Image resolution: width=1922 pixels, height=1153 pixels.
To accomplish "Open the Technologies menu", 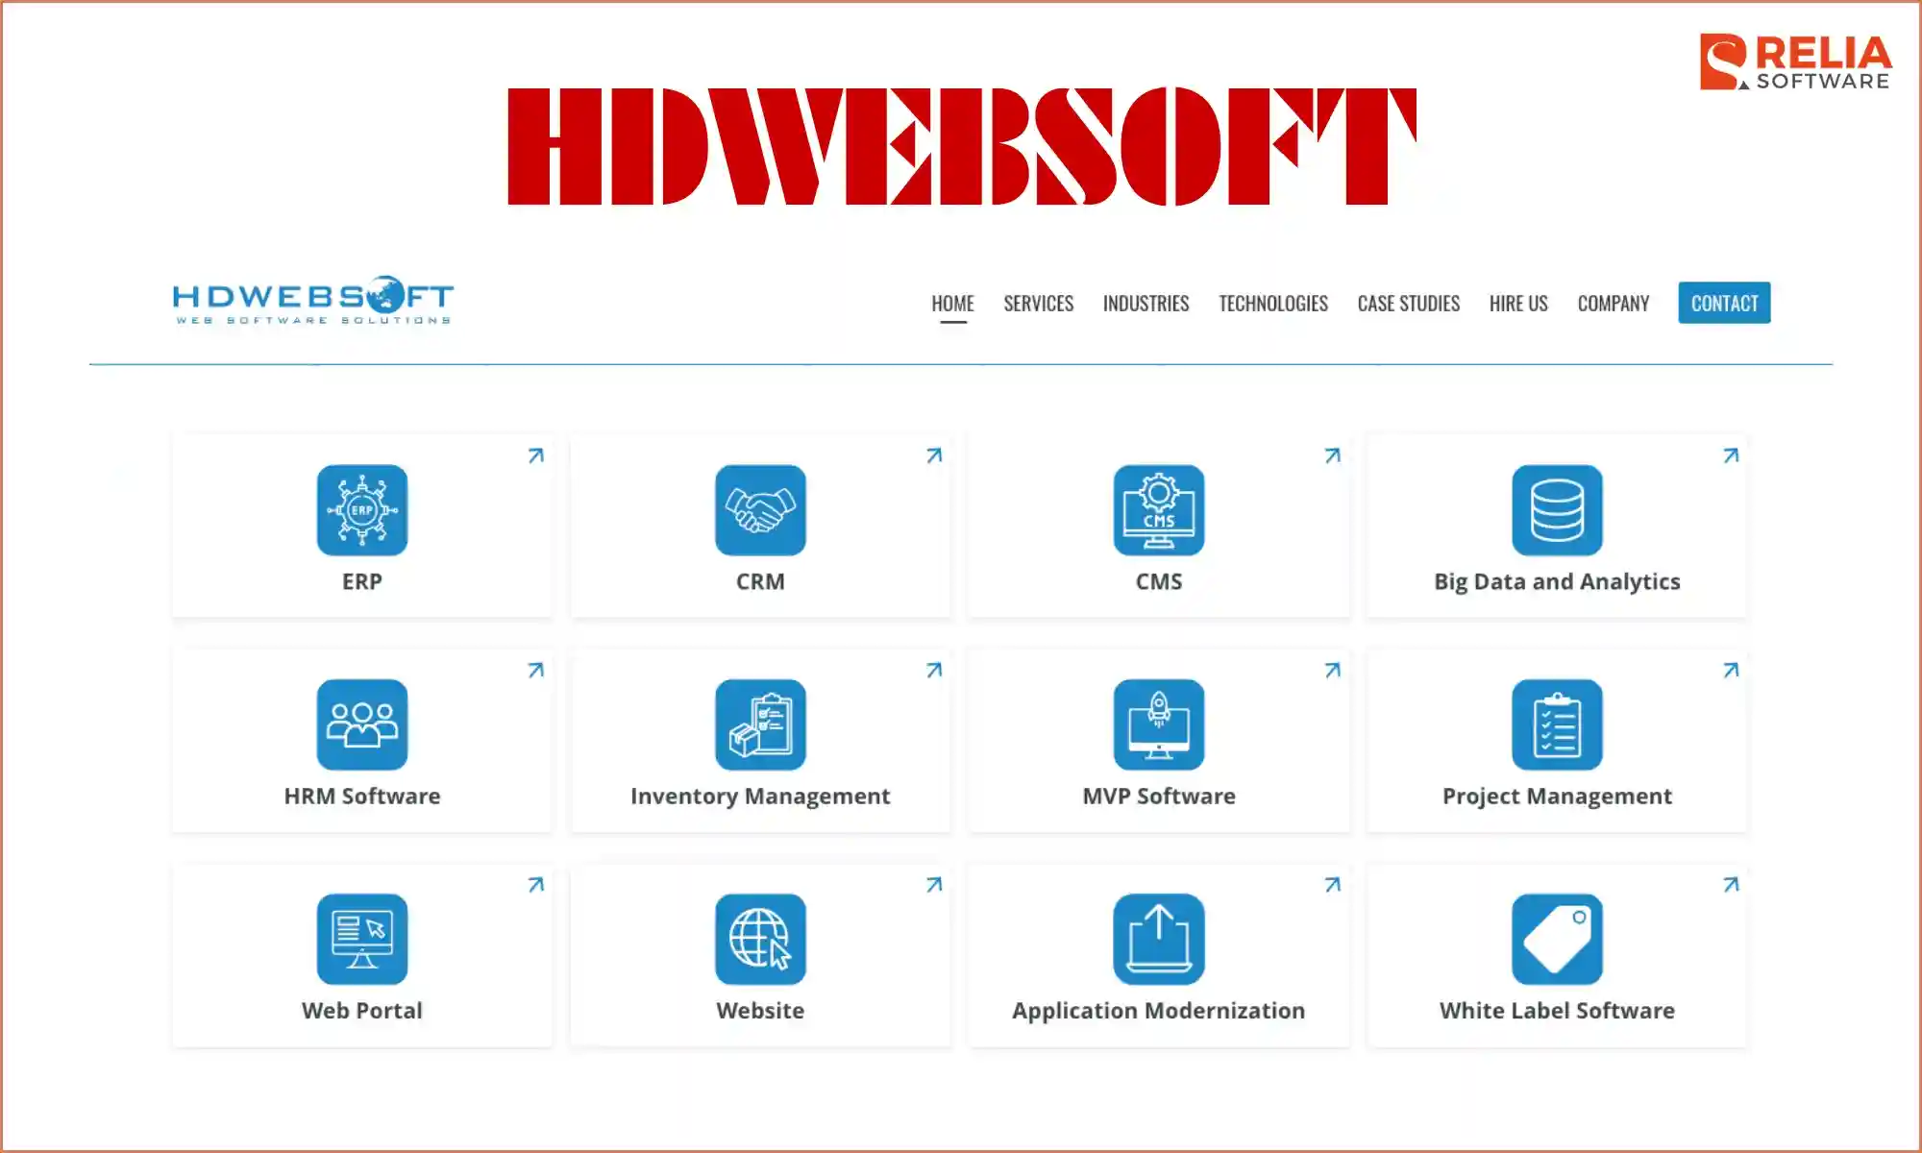I will coord(1273,304).
